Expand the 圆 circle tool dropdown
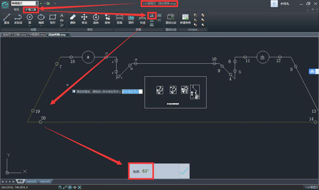The image size is (319, 190). [x=30, y=25]
